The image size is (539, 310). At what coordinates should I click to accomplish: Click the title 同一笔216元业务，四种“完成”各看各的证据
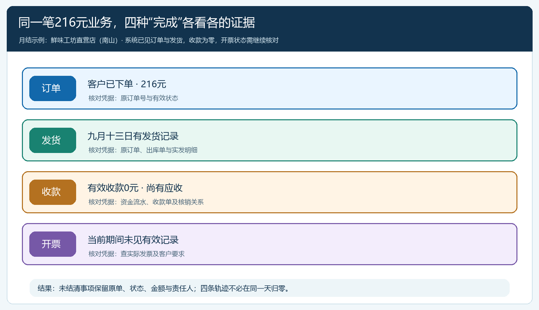coord(136,22)
